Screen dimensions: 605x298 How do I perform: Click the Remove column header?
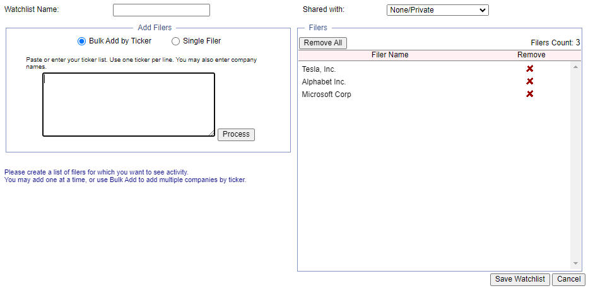point(531,55)
